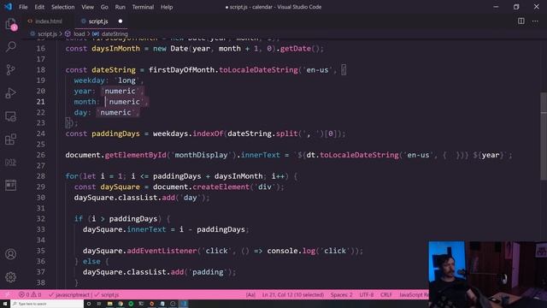Click 'monthDisplay' text on line 26
Image resolution: width=547 pixels, height=308 pixels.
(x=201, y=155)
